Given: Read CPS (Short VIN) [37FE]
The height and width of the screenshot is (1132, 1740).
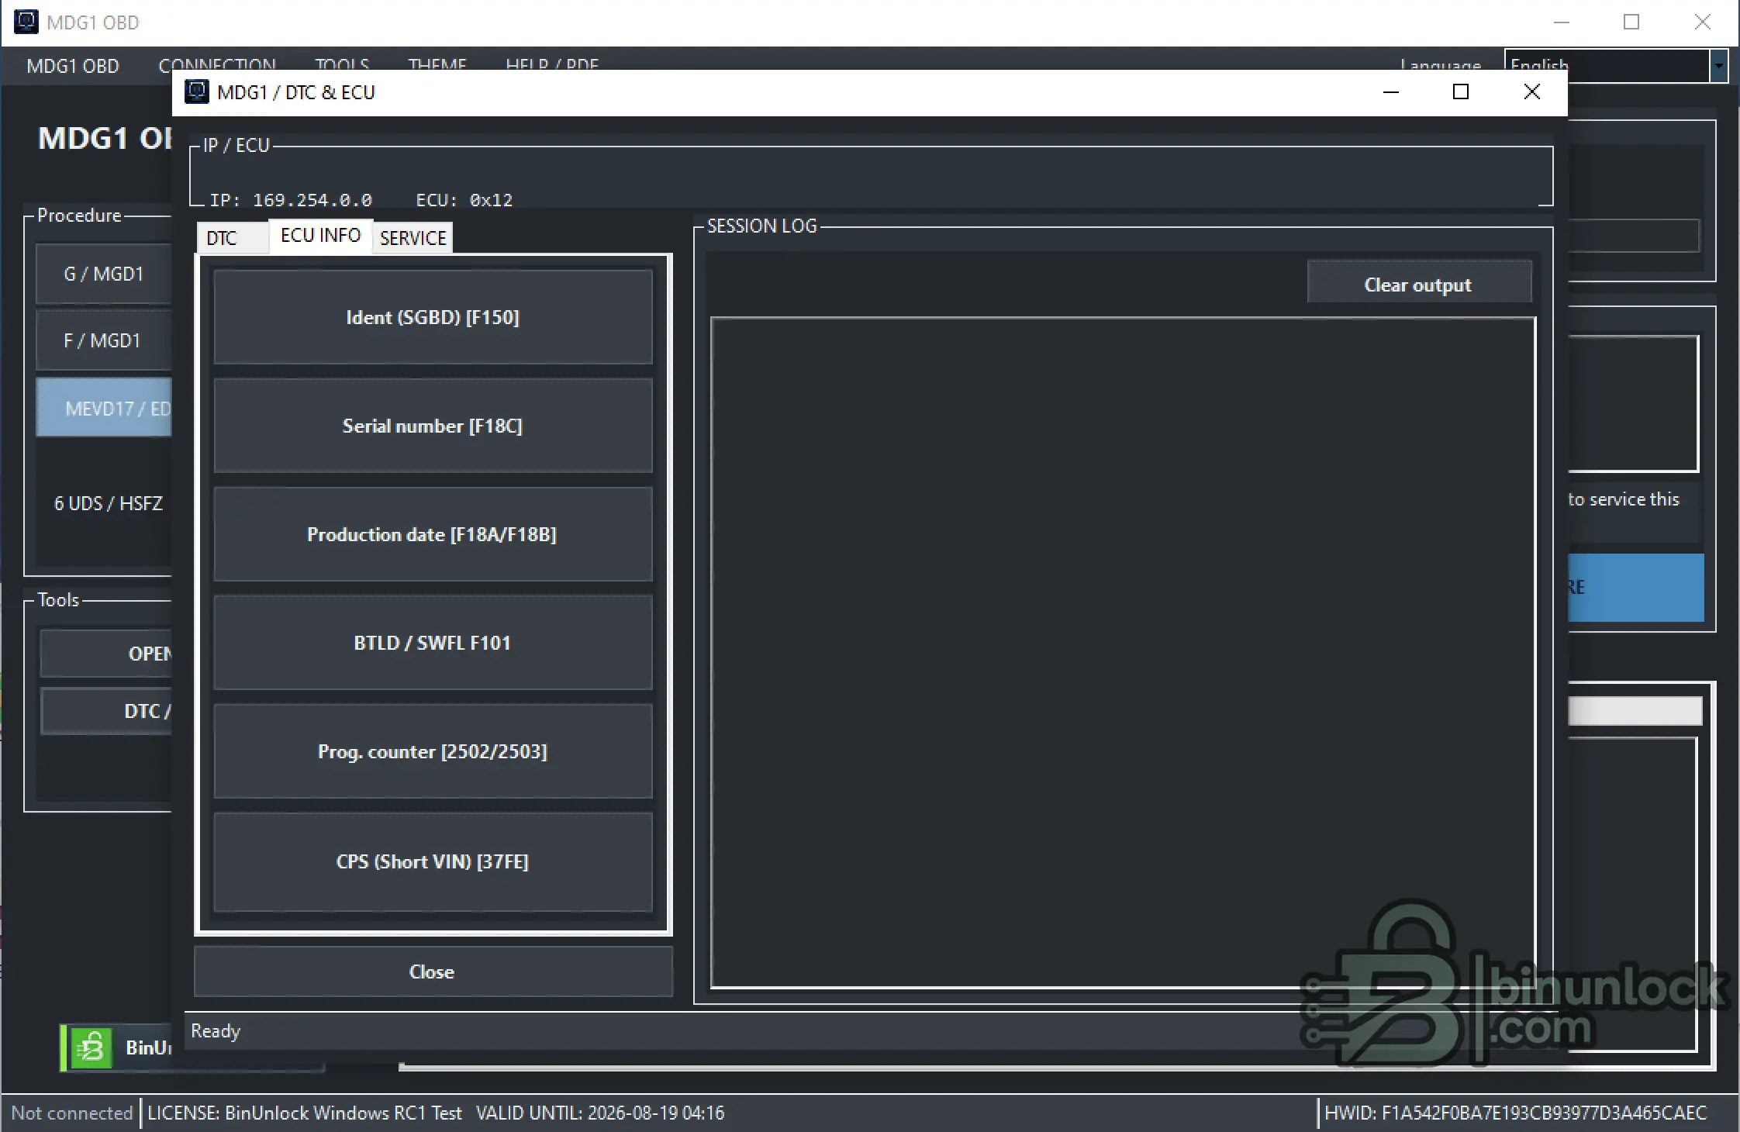Looking at the screenshot, I should (x=433, y=861).
